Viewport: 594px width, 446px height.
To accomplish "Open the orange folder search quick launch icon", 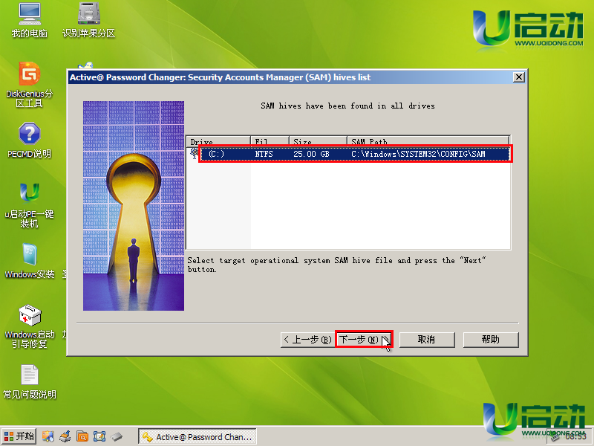I will (x=82, y=436).
